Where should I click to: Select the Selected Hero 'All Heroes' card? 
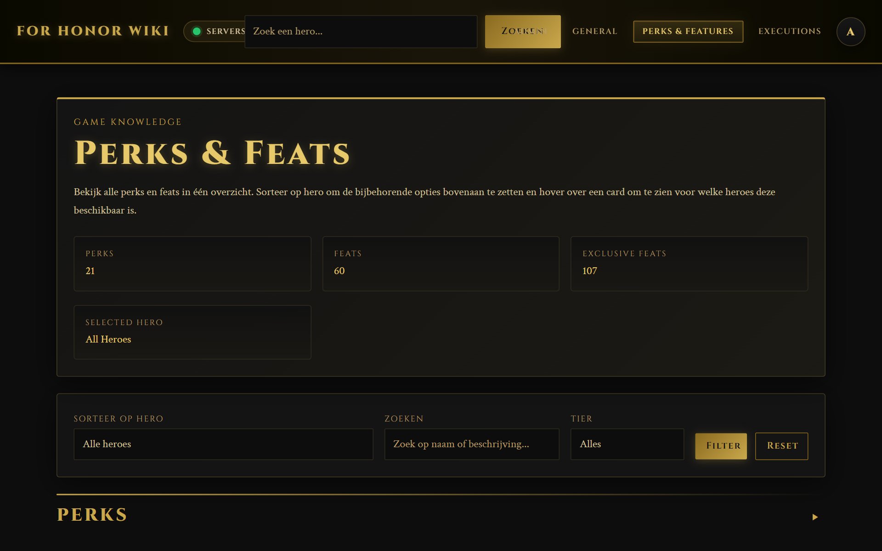point(192,332)
